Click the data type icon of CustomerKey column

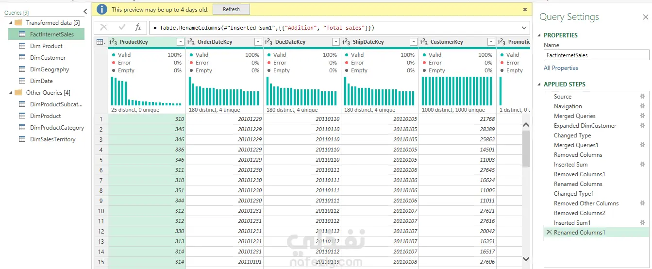pyautogui.click(x=424, y=42)
